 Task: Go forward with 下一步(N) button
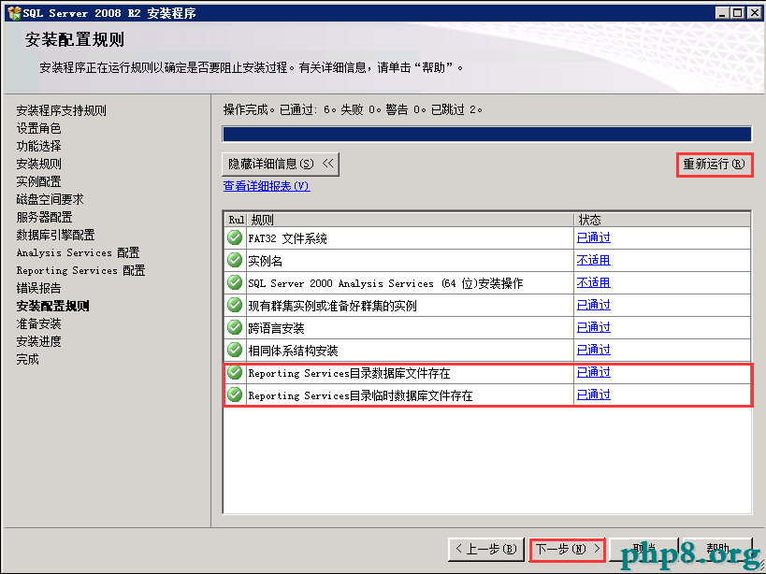(x=568, y=550)
